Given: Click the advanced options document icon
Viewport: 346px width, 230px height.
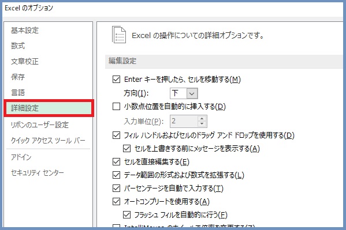Looking at the screenshot, I should coord(119,35).
